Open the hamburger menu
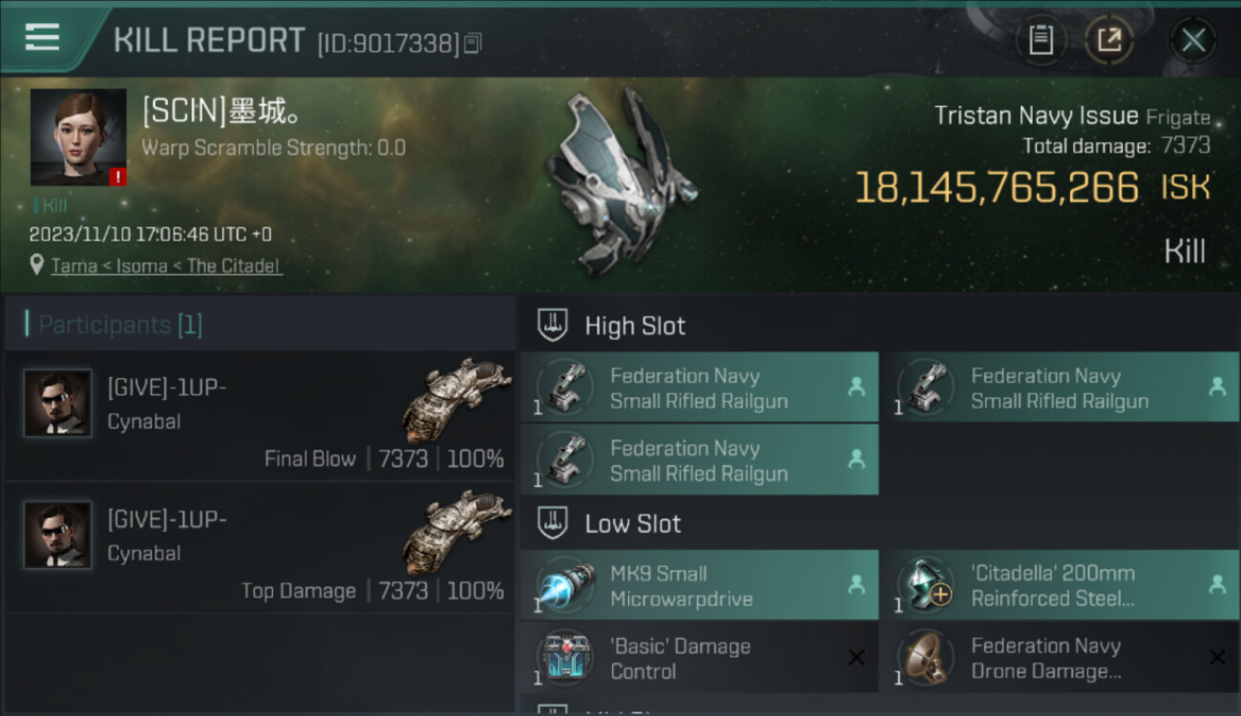The image size is (1241, 716). (x=42, y=38)
